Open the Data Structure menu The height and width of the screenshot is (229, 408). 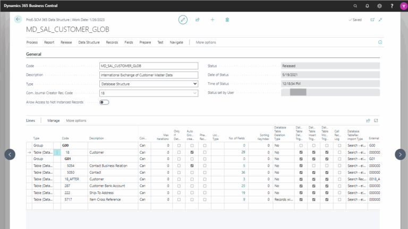(89, 42)
